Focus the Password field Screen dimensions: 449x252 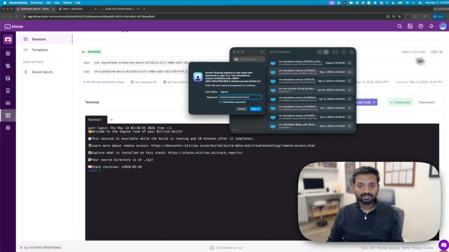pos(240,97)
